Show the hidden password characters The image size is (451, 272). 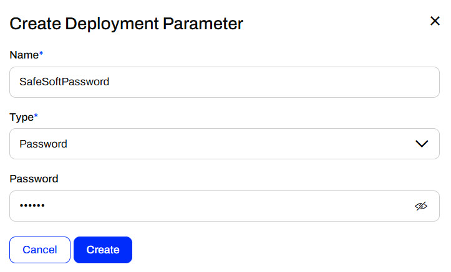(x=421, y=206)
